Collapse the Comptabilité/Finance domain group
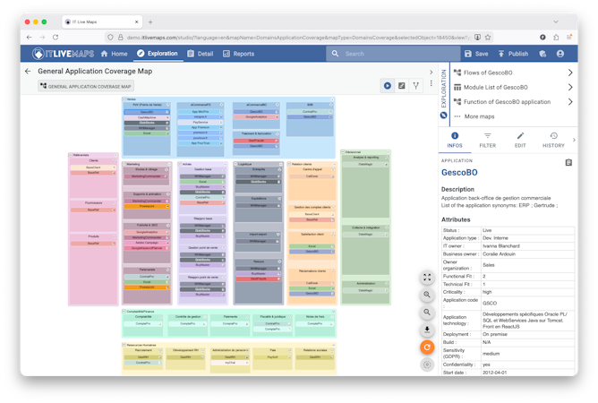598x403 pixels. (124, 312)
